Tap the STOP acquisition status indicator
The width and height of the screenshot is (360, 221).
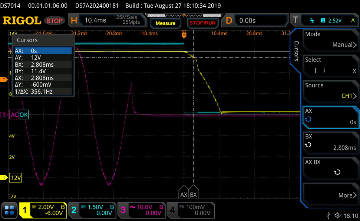coord(55,21)
